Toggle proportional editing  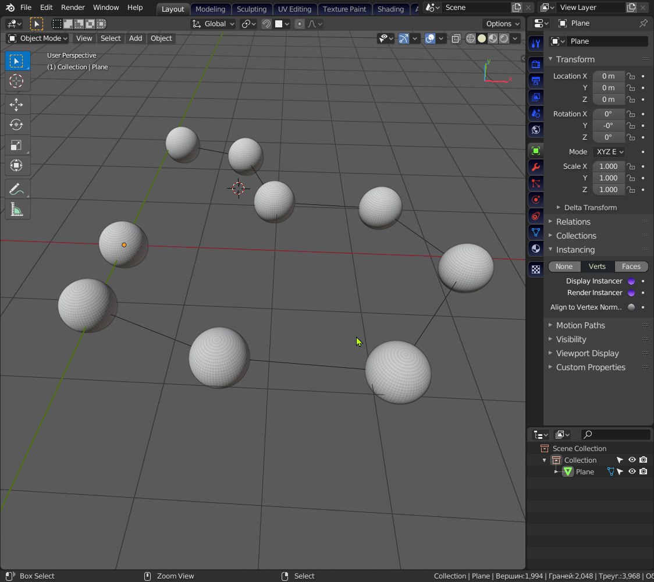tap(300, 24)
